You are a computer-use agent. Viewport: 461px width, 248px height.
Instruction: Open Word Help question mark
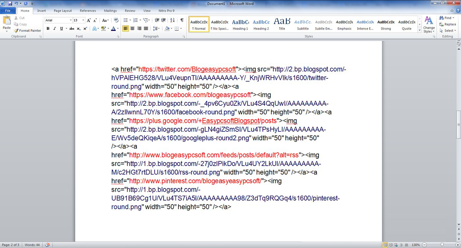coord(458,11)
